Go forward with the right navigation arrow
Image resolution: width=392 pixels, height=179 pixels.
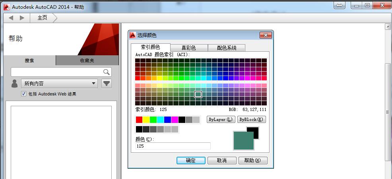coord(22,18)
